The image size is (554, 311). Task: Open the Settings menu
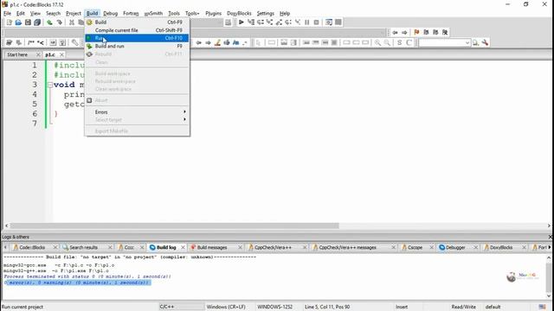point(266,14)
